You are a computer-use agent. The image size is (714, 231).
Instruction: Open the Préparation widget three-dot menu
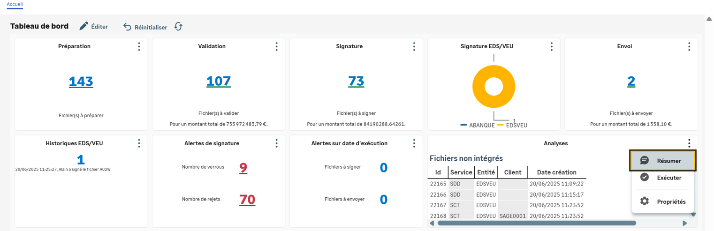click(x=139, y=46)
